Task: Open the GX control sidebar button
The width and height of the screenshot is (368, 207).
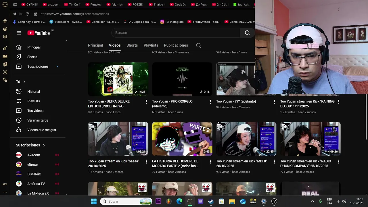Action: tap(5, 184)
